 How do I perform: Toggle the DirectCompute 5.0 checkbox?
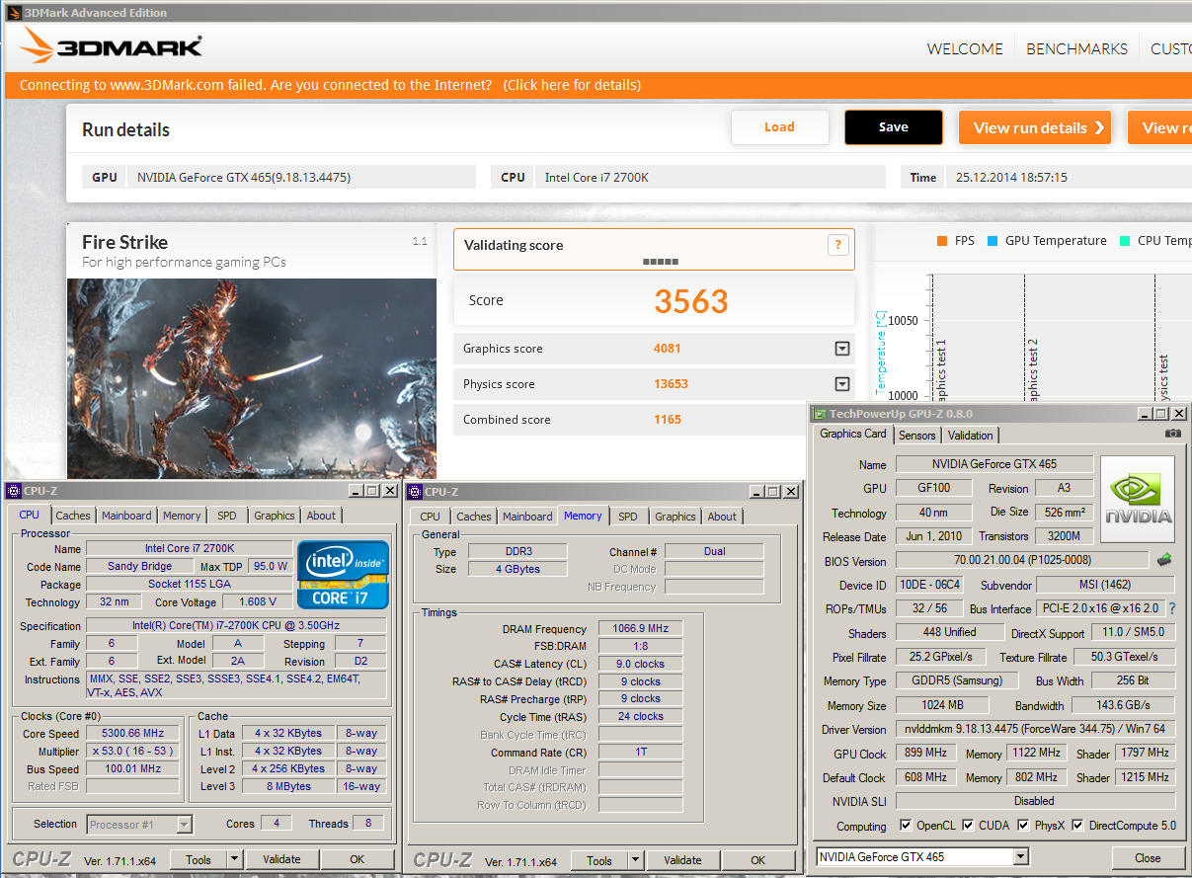[x=1077, y=825]
